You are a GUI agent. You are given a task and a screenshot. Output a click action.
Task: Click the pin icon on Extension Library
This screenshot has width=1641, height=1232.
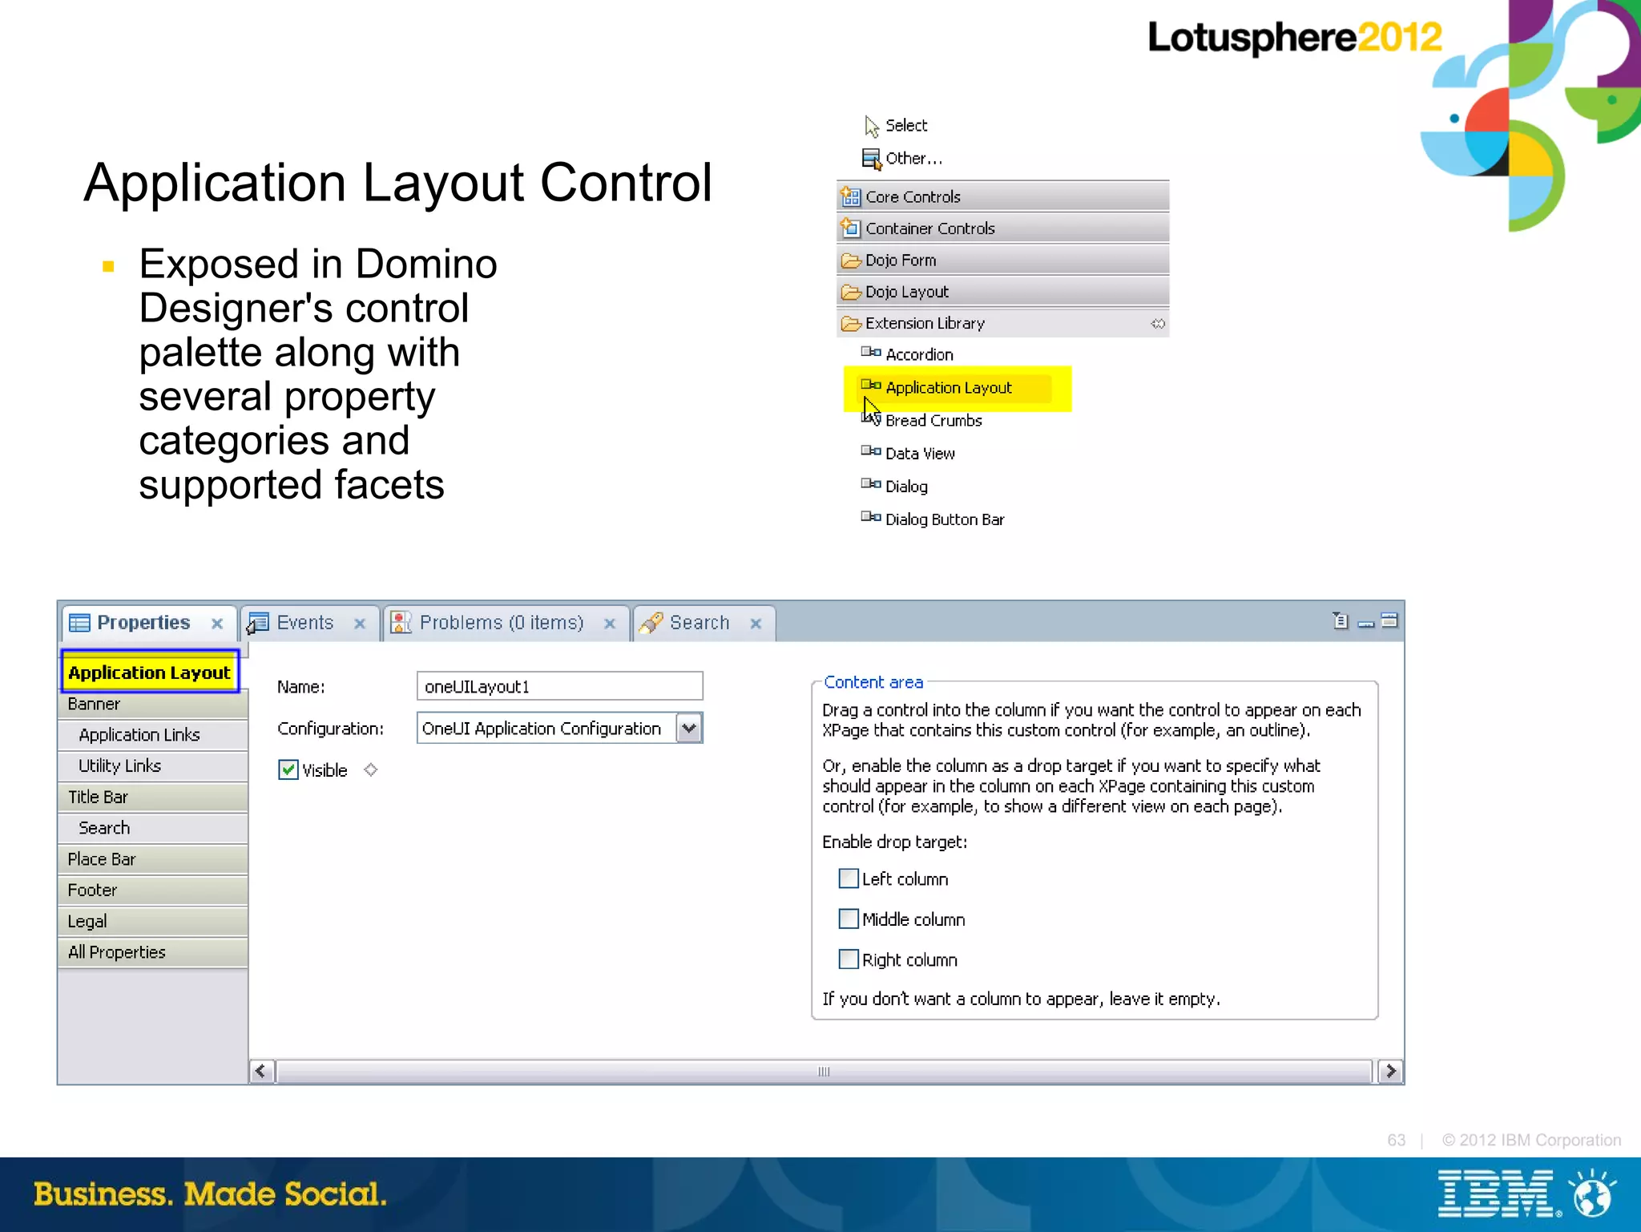click(1158, 324)
